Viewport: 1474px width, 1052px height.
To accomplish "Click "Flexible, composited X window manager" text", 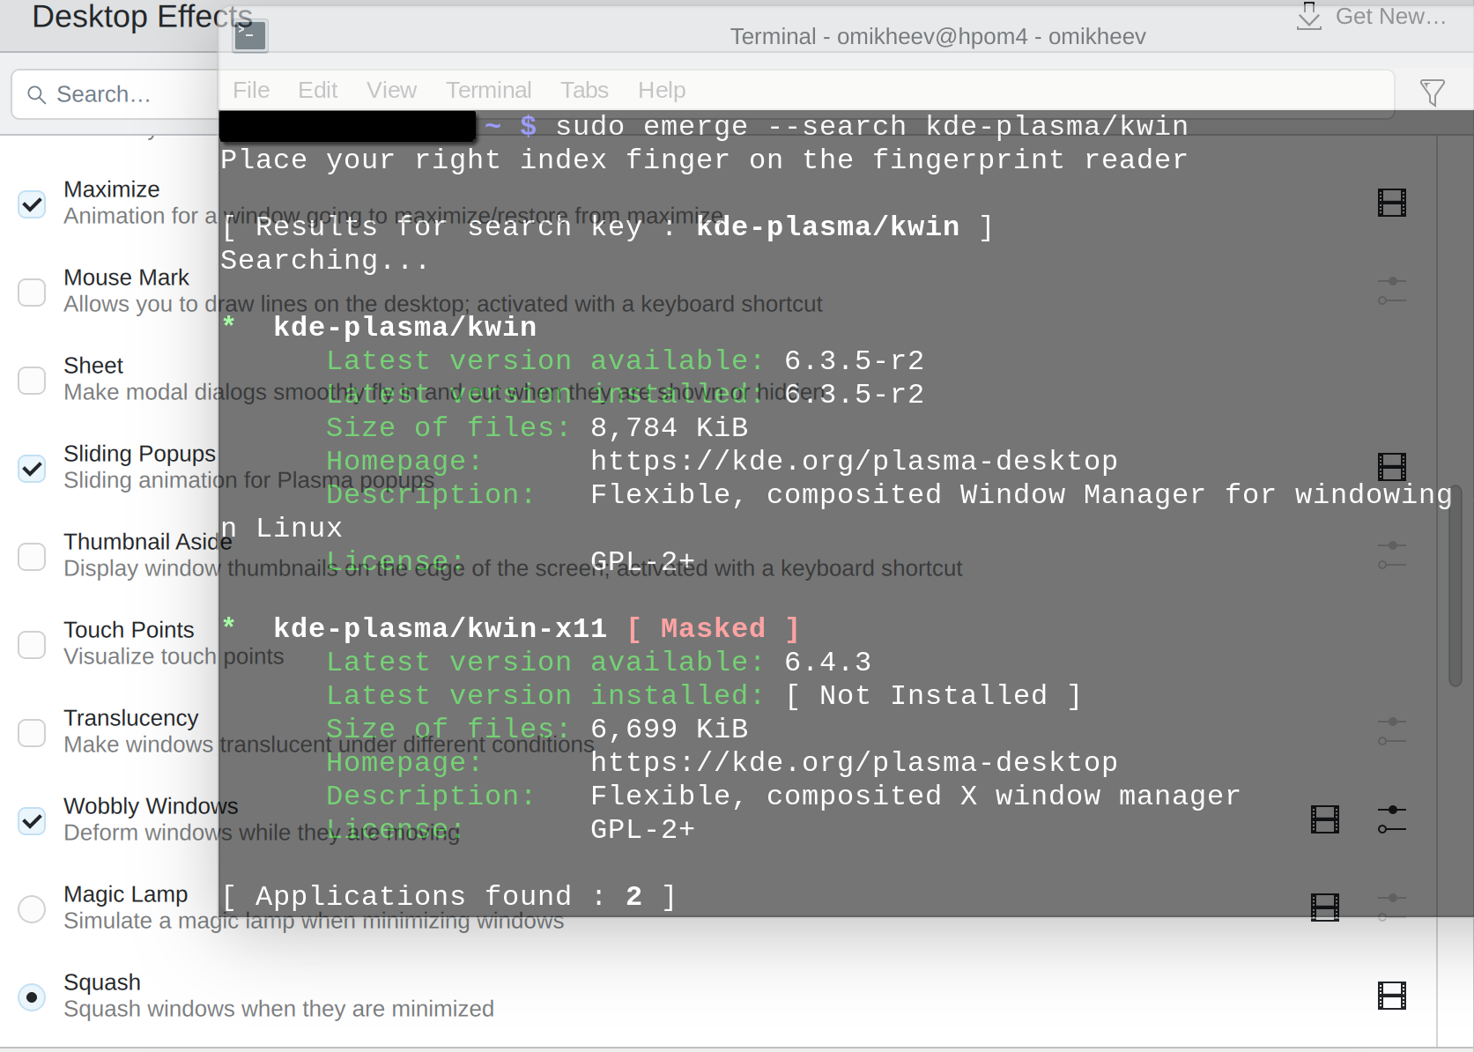I will (915, 796).
